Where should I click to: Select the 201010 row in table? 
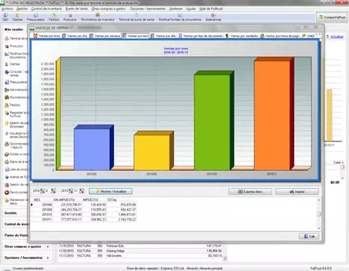tap(85, 215)
